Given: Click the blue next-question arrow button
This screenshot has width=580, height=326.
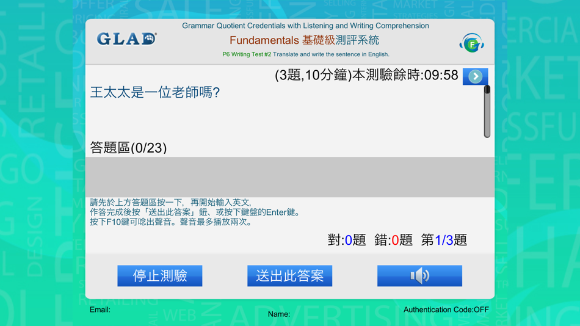Looking at the screenshot, I should point(476,76).
